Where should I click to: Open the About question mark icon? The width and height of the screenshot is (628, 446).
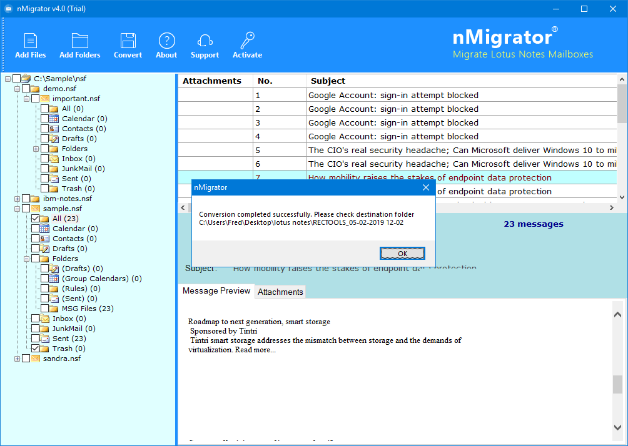[166, 41]
